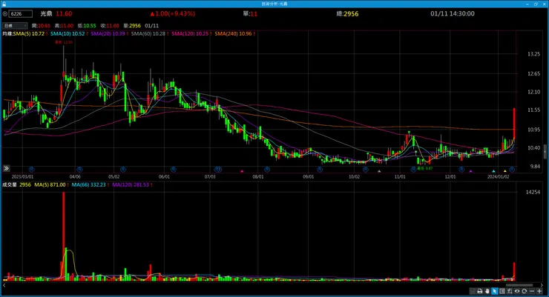Open the 日線 period dropdown
549x297 pixels.
(x=15, y=26)
